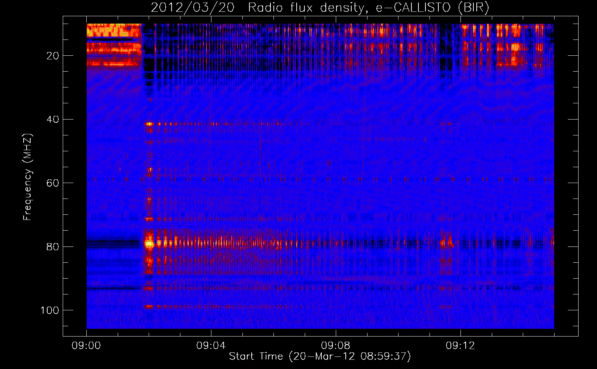
Task: Select the 09:00 time tick label
Action: tap(86, 346)
